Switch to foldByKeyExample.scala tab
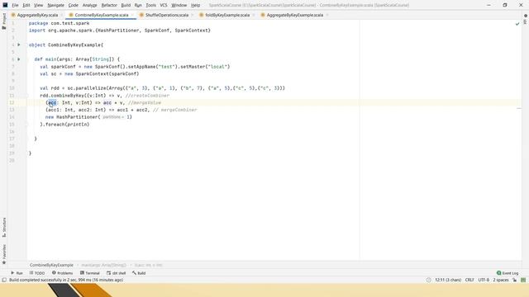The width and height of the screenshot is (529, 297). (227, 15)
